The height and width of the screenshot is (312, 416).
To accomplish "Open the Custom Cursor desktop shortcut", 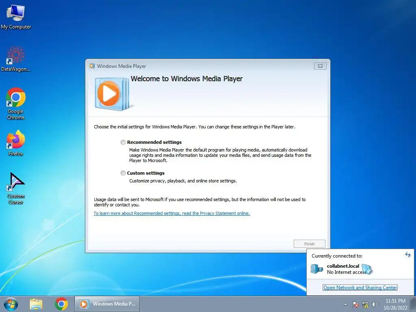I will coord(16,188).
